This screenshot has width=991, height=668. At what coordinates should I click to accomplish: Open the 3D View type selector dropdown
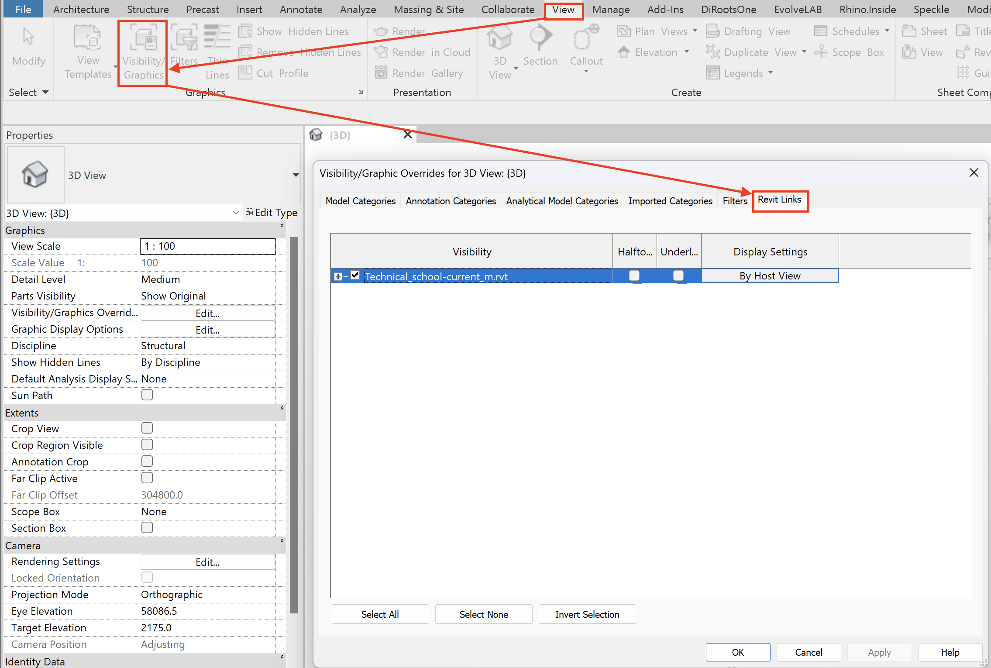click(295, 175)
